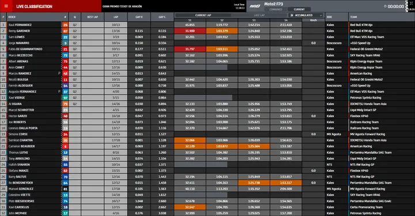Click the S3 sector header
This screenshot has width=415, height=216.
[x=254, y=20]
